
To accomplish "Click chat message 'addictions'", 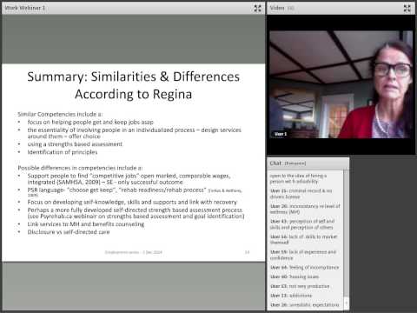I will [x=291, y=296].
